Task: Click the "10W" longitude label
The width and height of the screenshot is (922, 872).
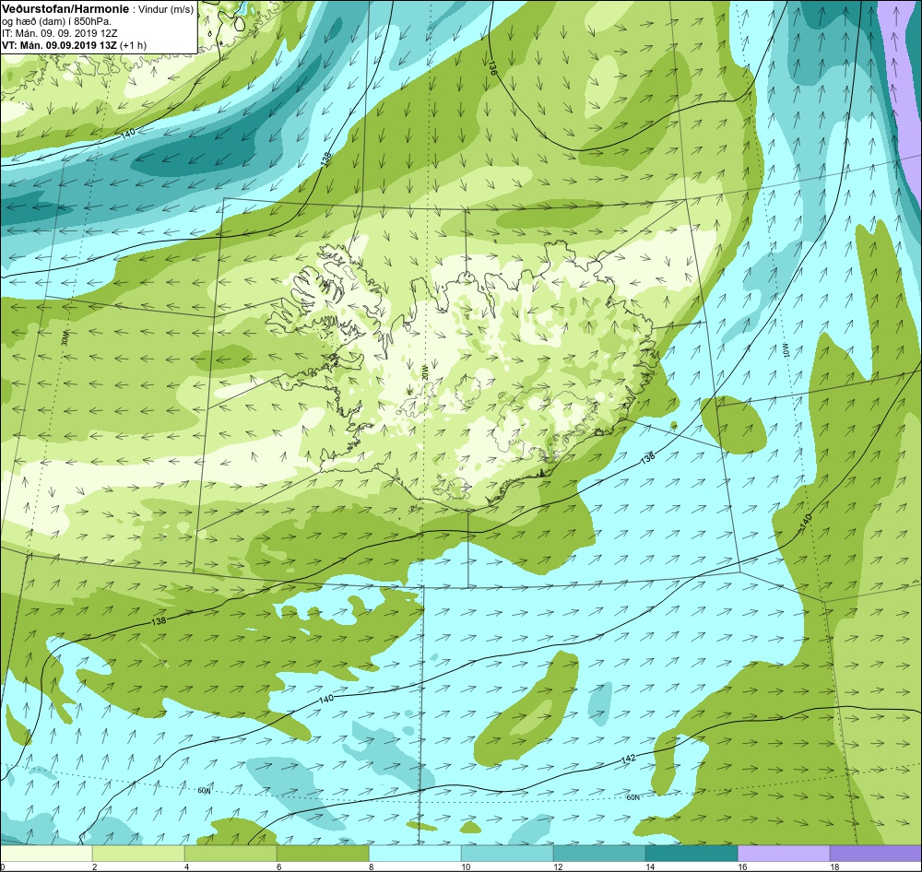Action: [785, 351]
